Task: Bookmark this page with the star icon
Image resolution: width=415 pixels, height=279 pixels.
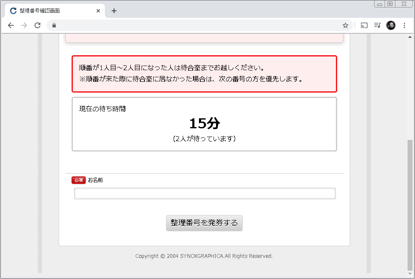Action: pyautogui.click(x=345, y=25)
